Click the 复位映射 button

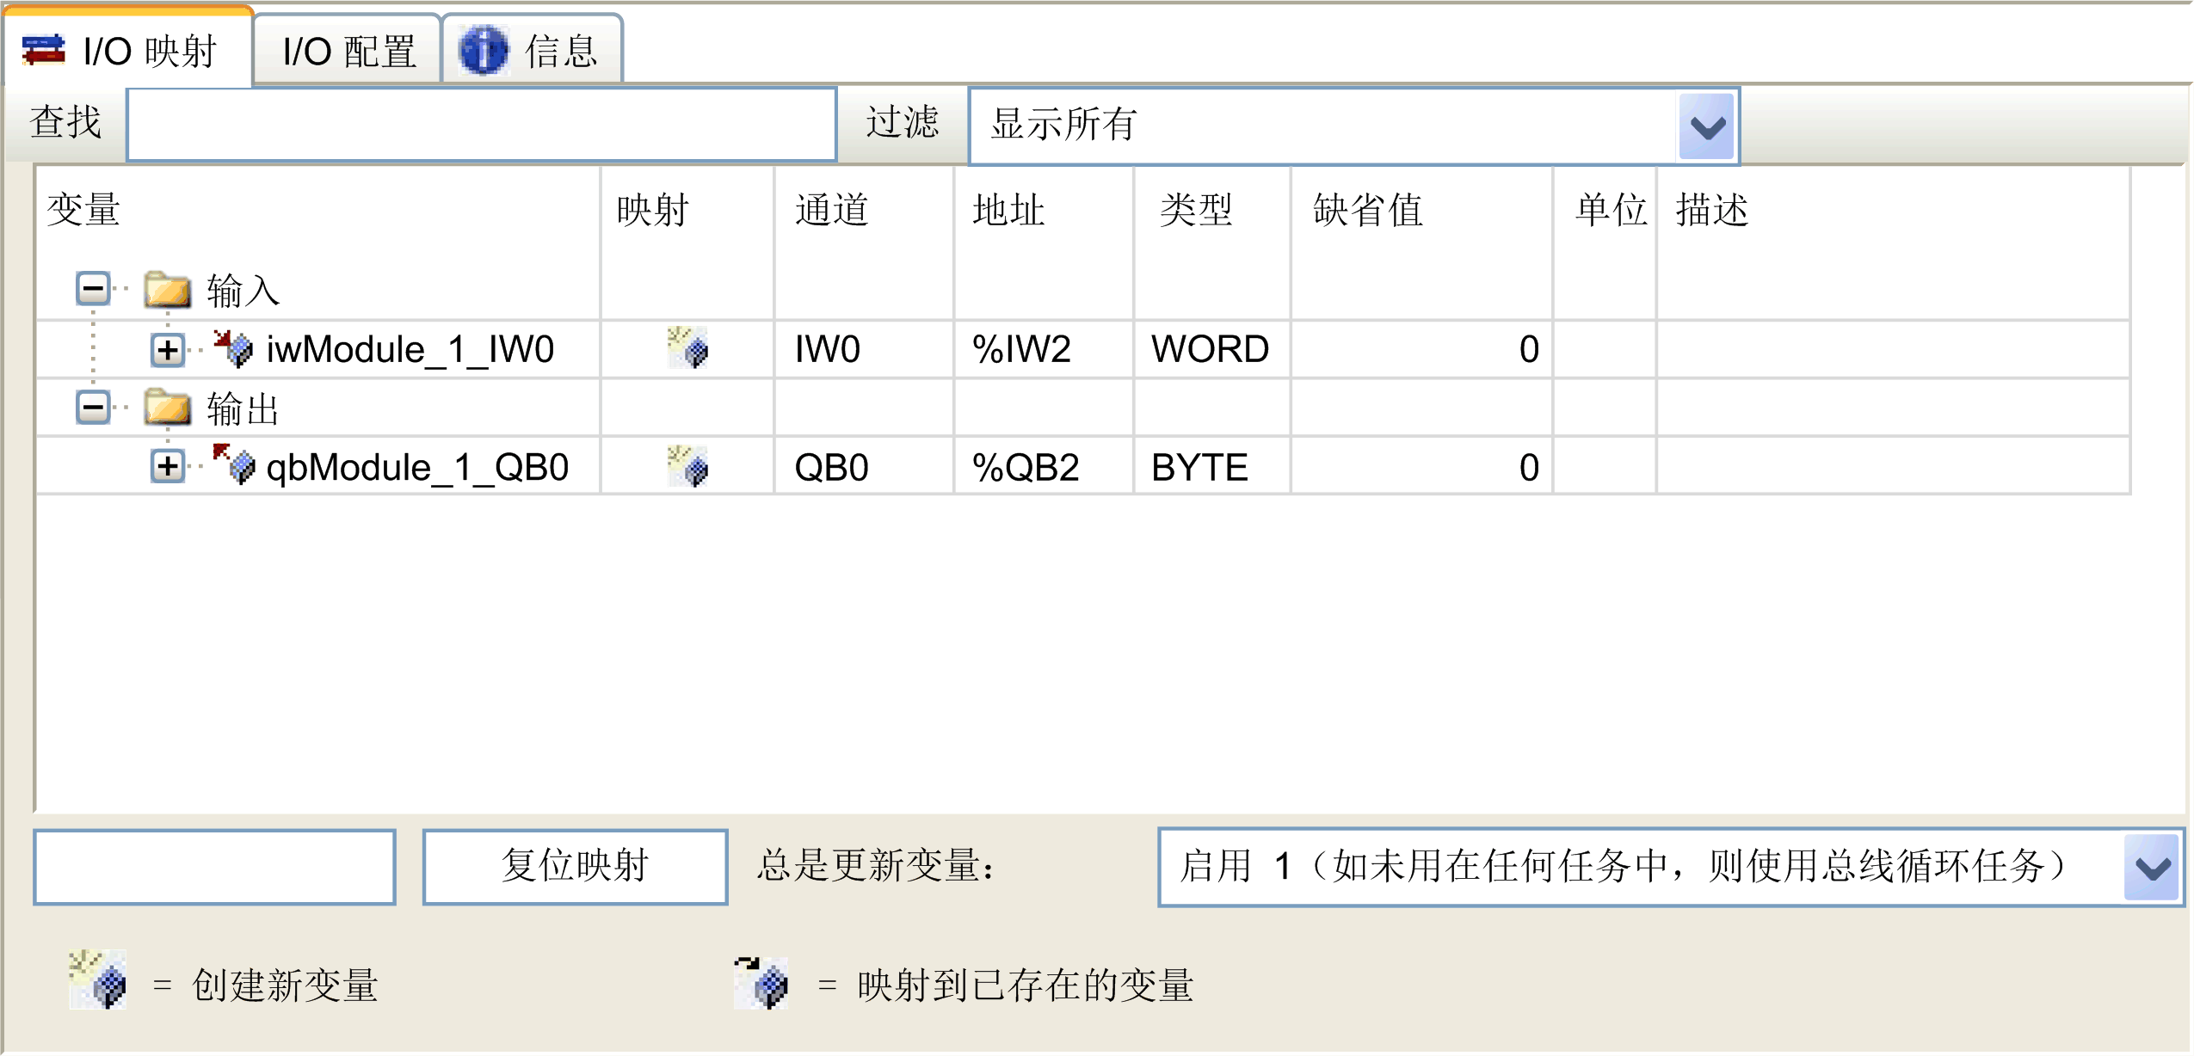[x=575, y=866]
